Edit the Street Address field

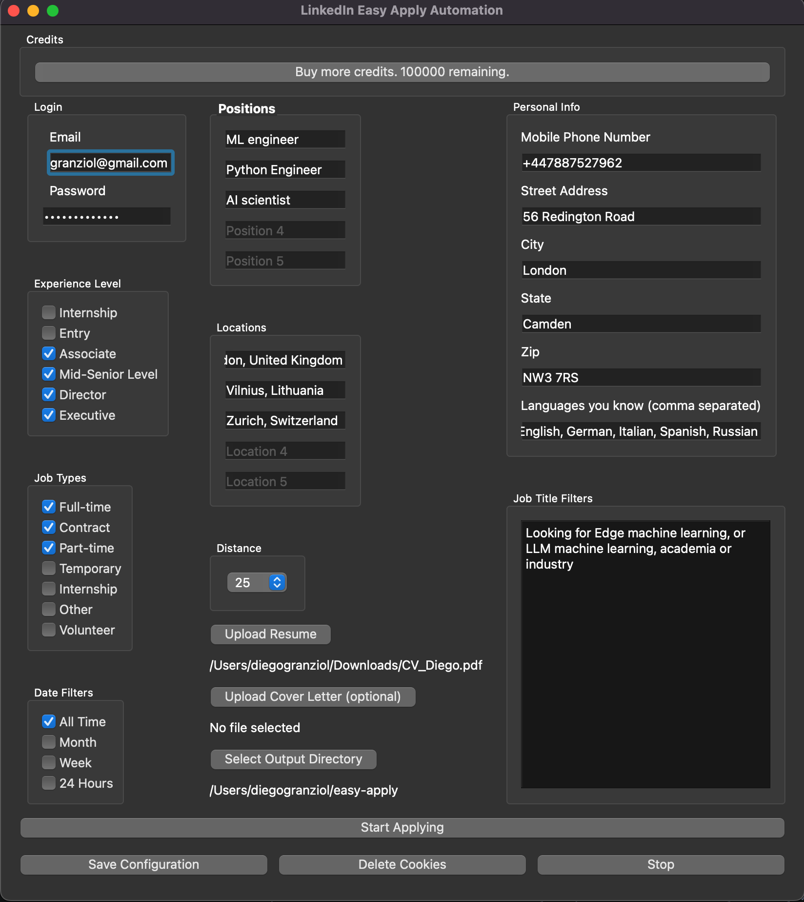tap(641, 216)
